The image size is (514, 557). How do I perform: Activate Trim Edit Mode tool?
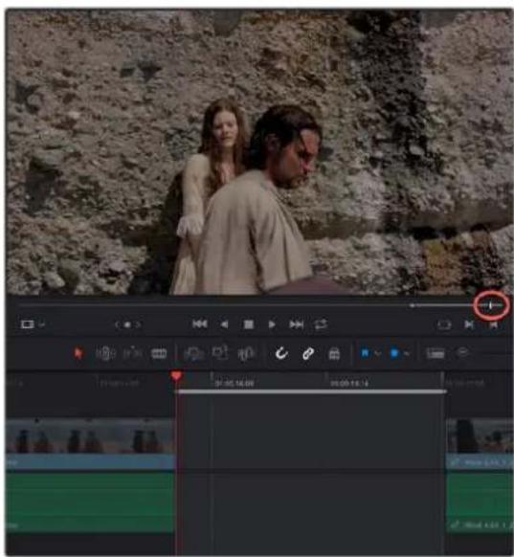pyautogui.click(x=105, y=353)
